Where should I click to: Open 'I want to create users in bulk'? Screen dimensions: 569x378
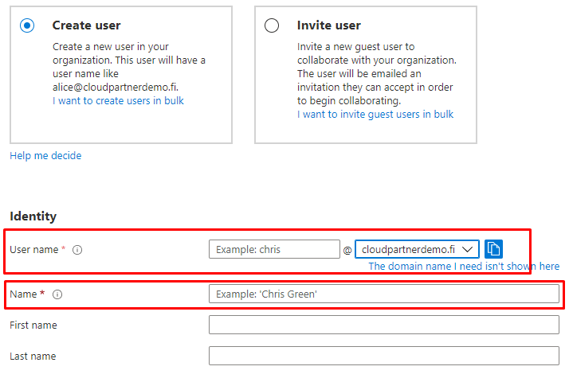tap(118, 101)
